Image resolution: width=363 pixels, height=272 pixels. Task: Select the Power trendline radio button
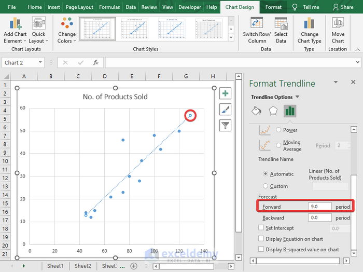pyautogui.click(x=279, y=130)
